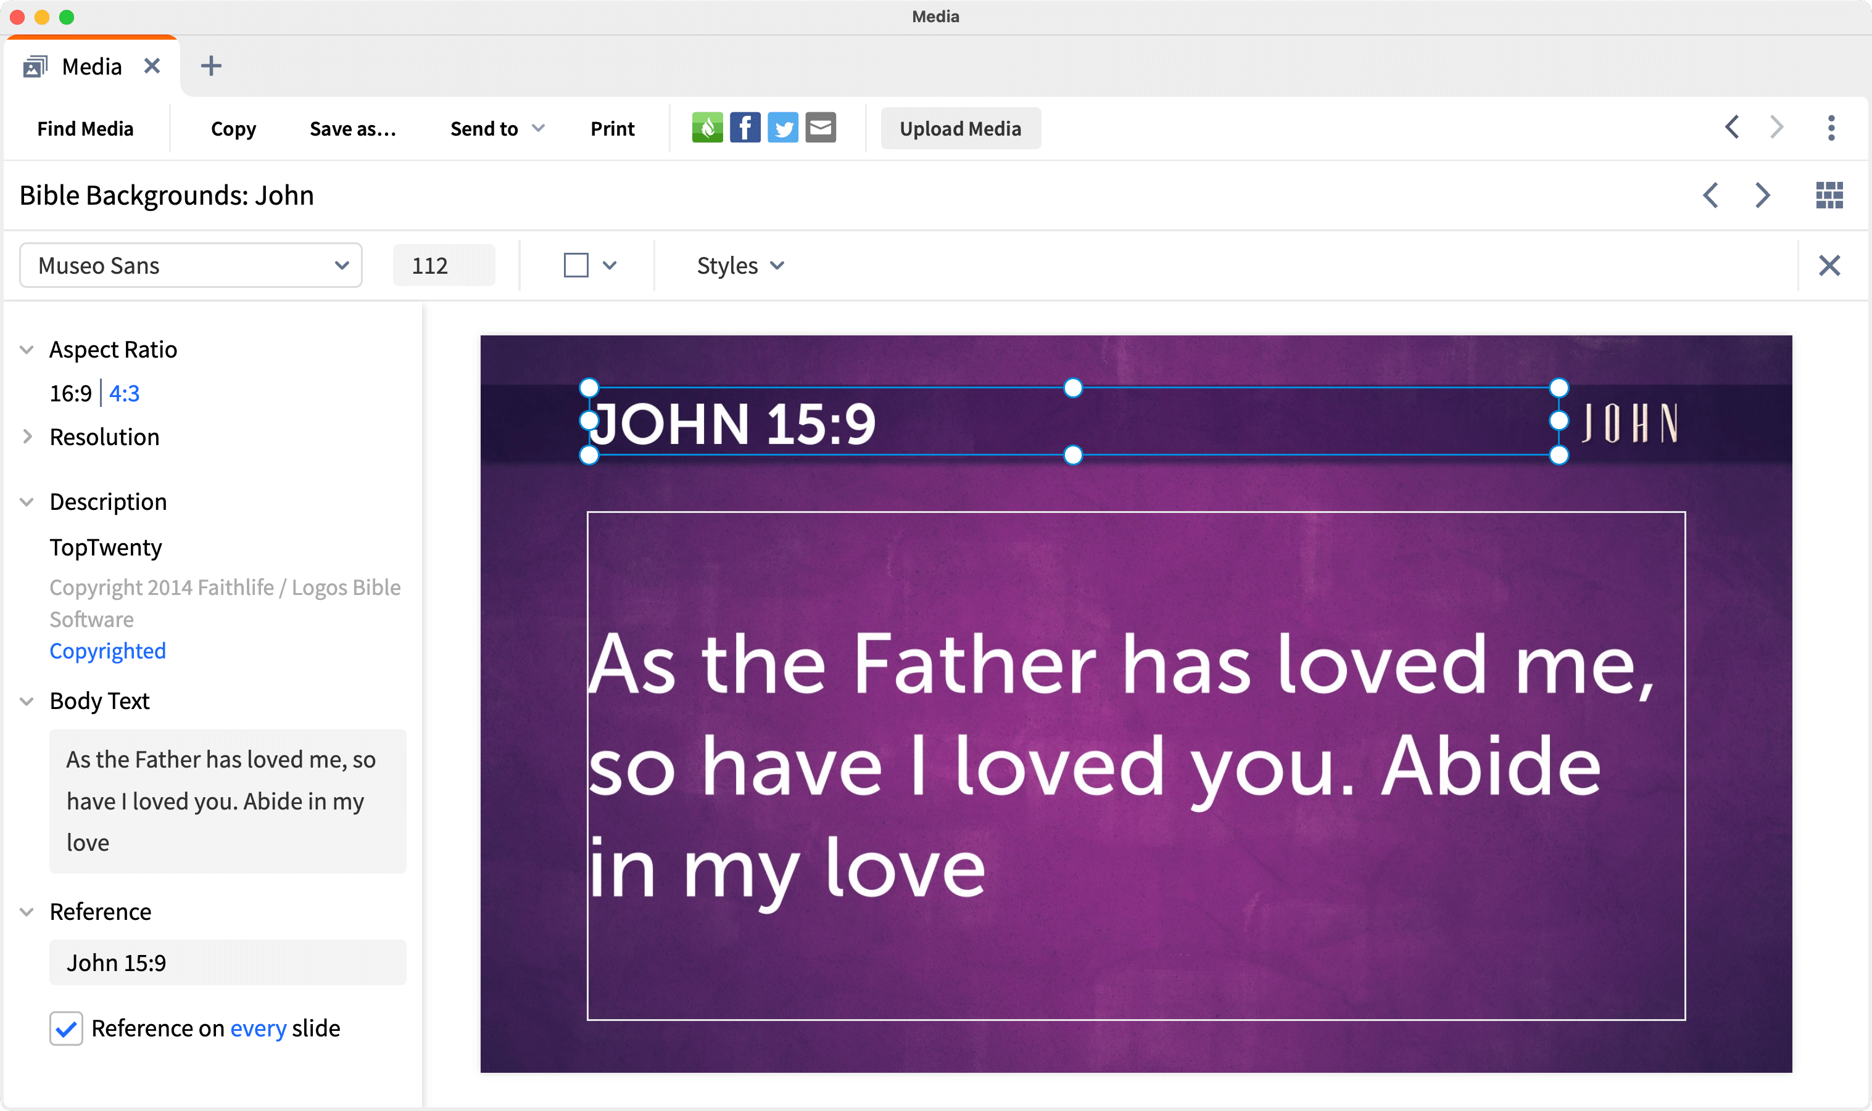Click Find Media in toolbar
This screenshot has width=1872, height=1111.
click(85, 129)
